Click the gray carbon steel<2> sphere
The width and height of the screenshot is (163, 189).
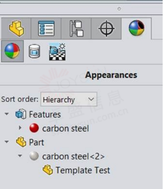[x=34, y=156]
